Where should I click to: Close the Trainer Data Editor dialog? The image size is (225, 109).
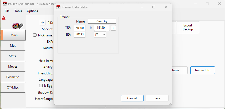tap(166, 7)
